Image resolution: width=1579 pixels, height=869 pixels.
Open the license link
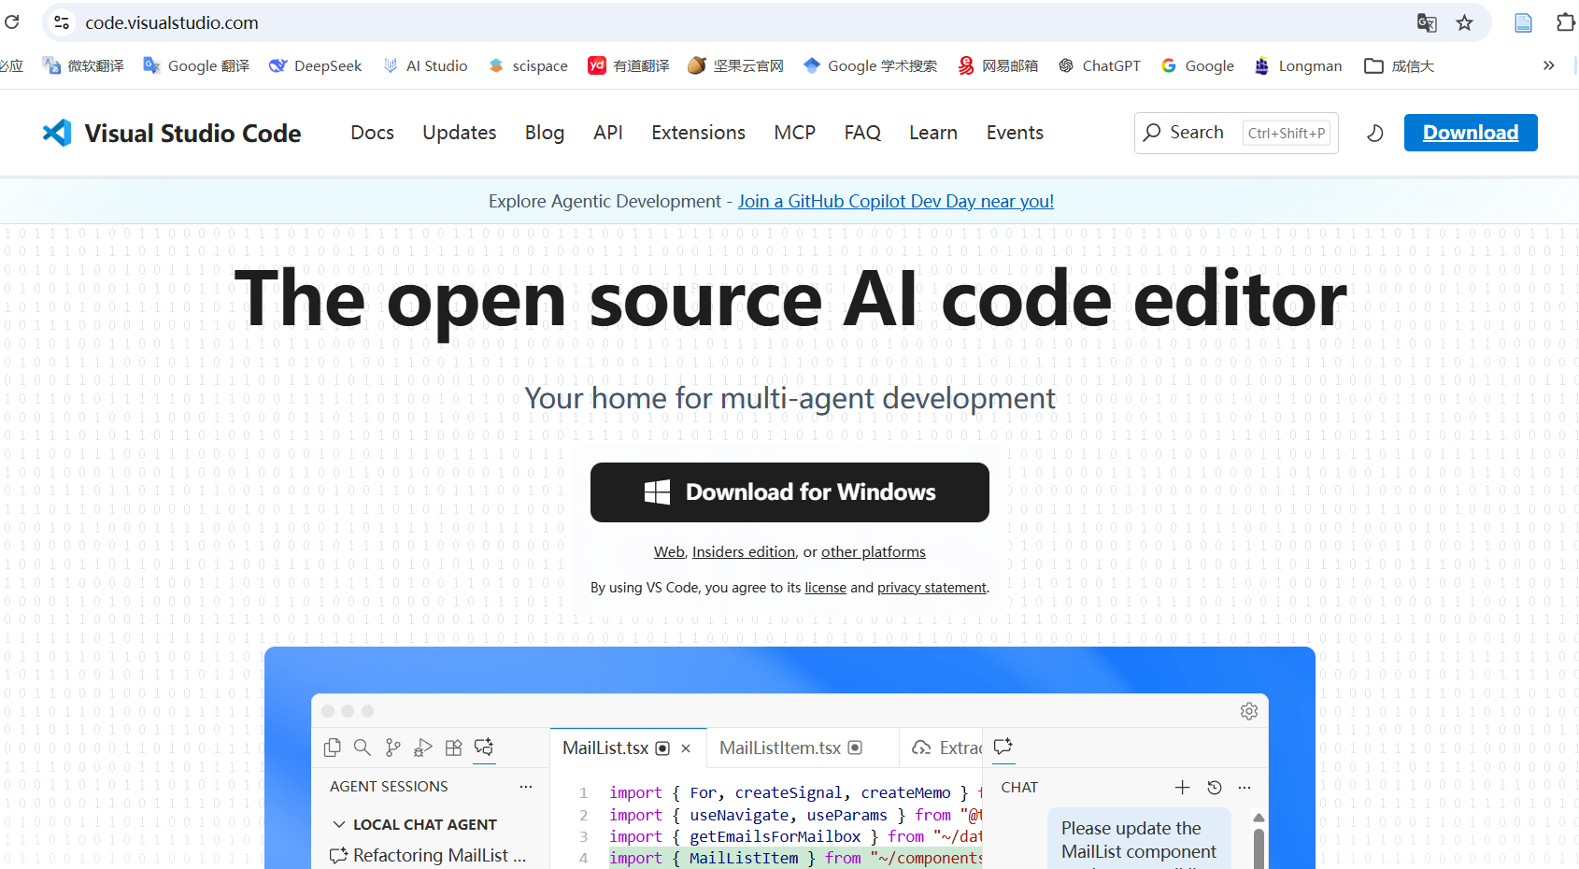tap(826, 588)
